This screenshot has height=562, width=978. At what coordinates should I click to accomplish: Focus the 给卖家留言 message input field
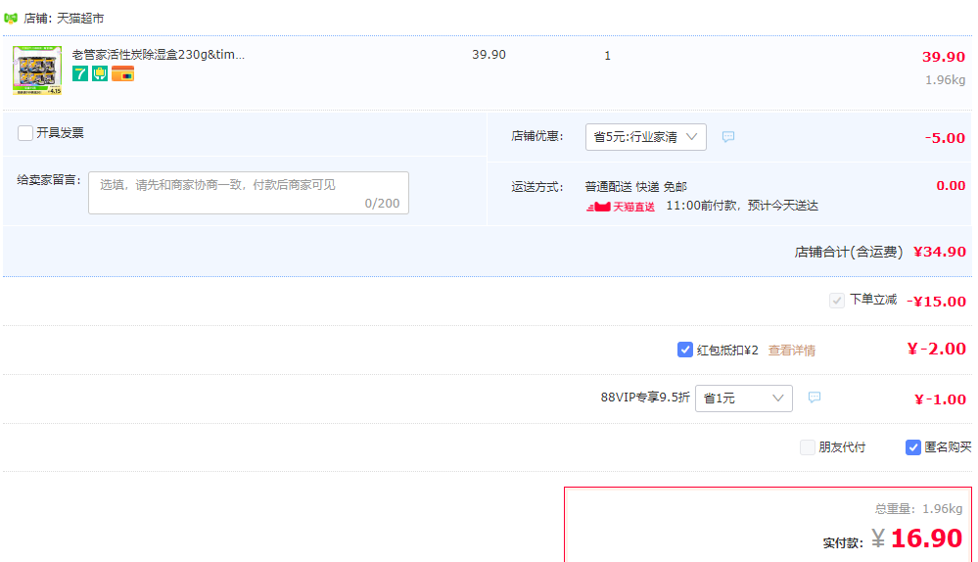249,193
